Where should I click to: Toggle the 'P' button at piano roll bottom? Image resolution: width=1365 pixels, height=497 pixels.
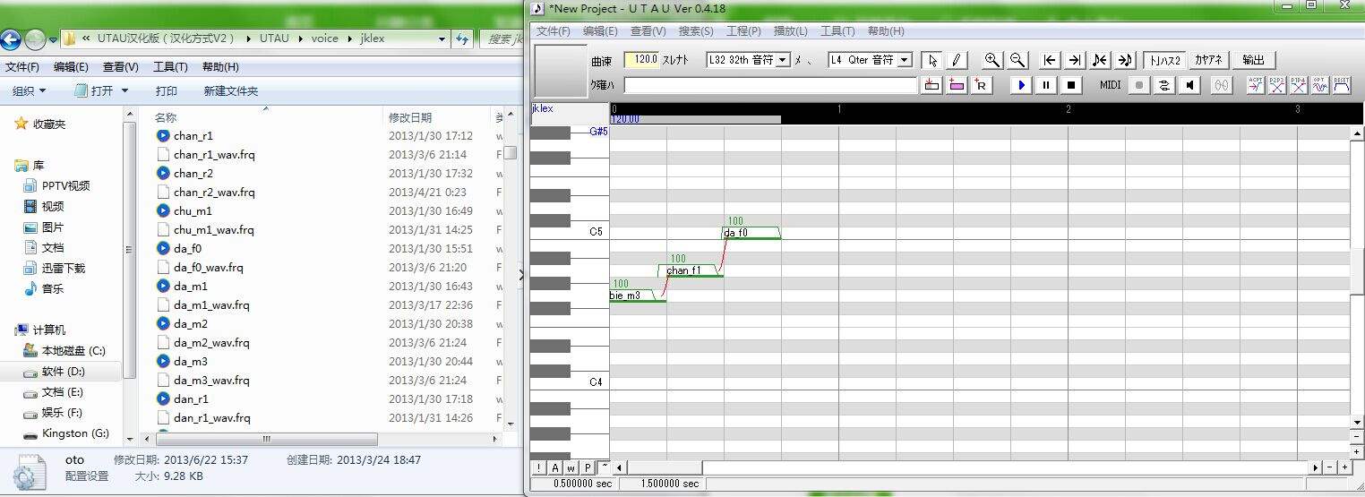[588, 467]
